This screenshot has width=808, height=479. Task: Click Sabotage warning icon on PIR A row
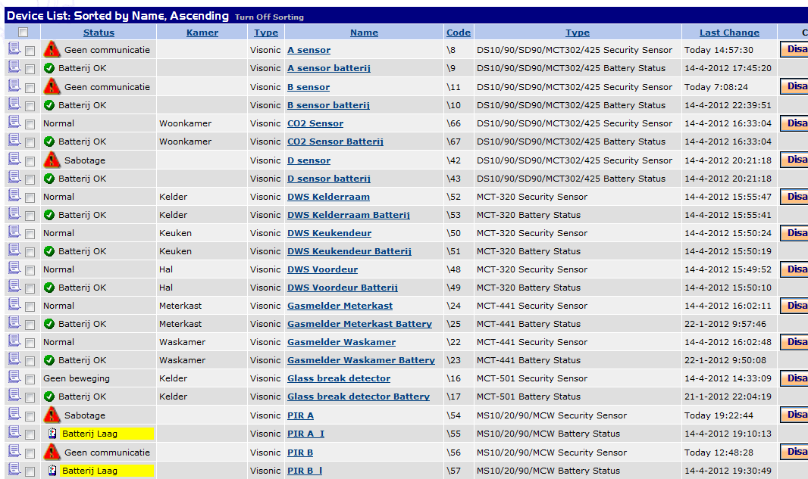(52, 415)
